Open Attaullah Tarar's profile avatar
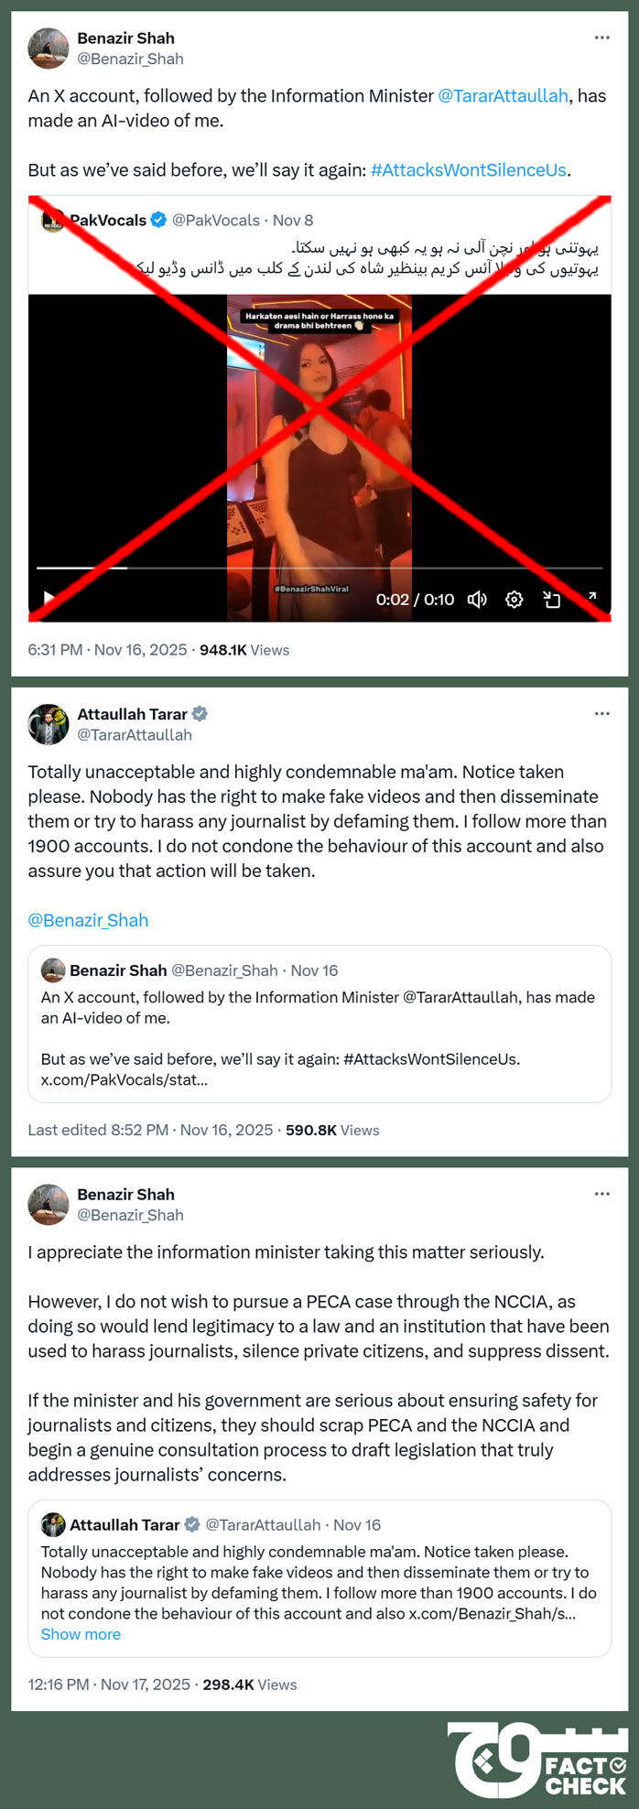639x1809 pixels. click(49, 724)
